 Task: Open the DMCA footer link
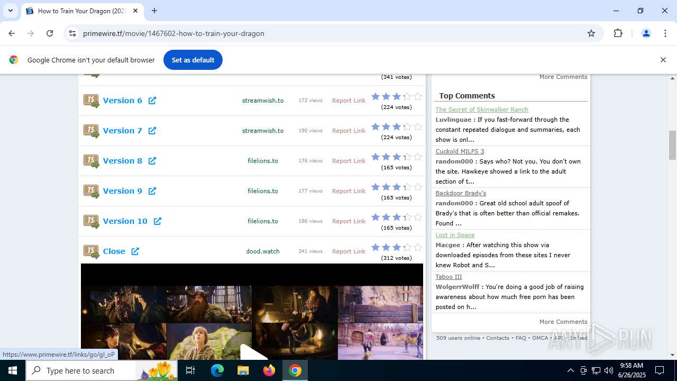pos(540,338)
